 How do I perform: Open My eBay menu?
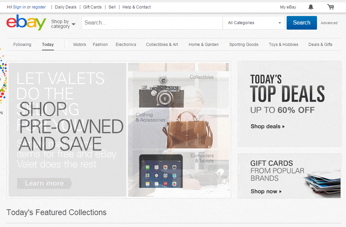[x=288, y=7]
